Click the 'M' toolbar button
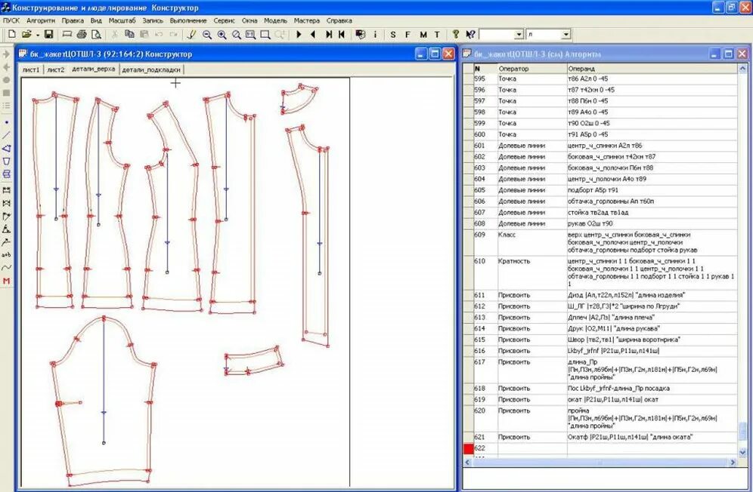 [x=423, y=35]
